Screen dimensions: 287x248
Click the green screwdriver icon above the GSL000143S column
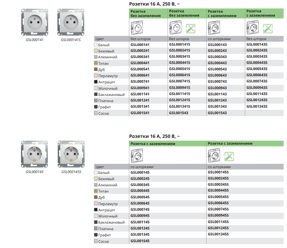pyautogui.click(x=268, y=28)
